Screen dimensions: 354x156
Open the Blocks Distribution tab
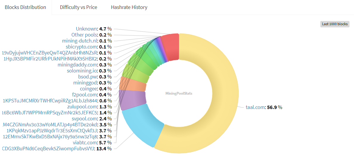(25, 7)
